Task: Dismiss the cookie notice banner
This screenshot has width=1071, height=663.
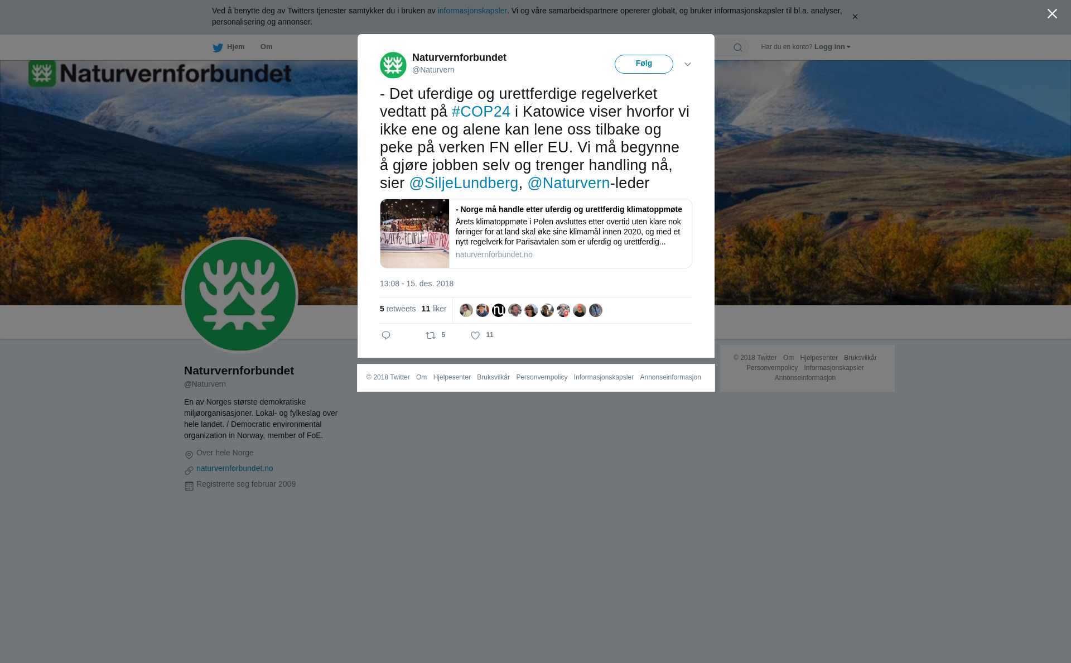Action: [x=855, y=17]
